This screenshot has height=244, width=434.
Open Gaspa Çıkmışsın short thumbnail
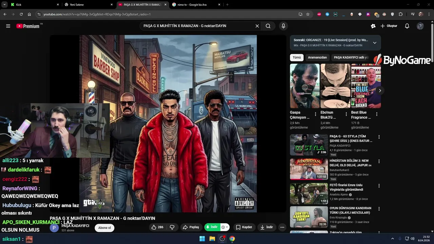tap(305, 86)
